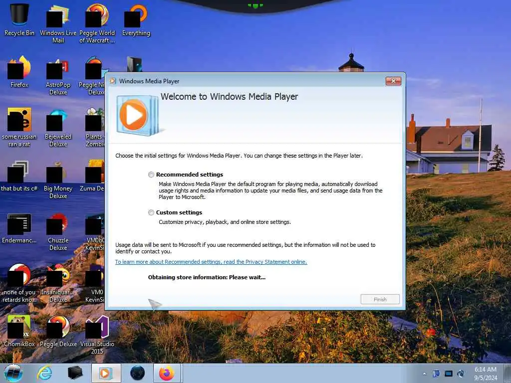Viewport: 511px width, 383px height.
Task: Select the Zuma Deluxe desktop icon
Action: (x=92, y=176)
